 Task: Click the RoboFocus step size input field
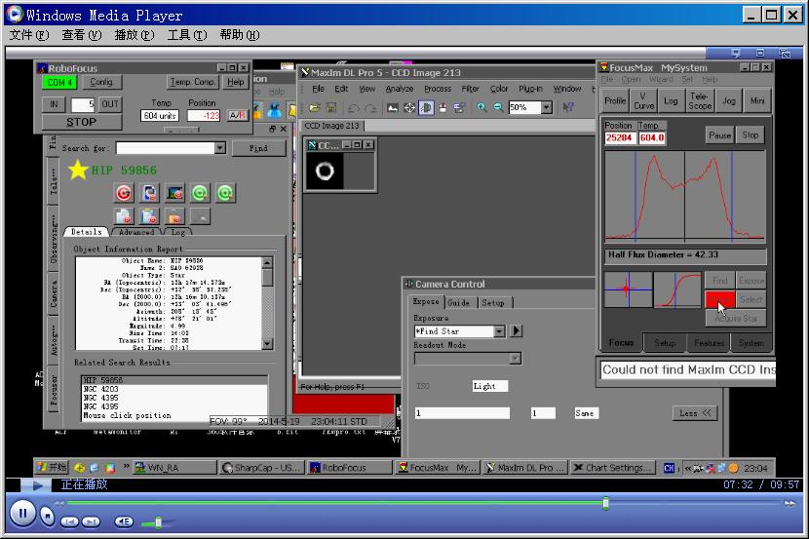point(83,104)
